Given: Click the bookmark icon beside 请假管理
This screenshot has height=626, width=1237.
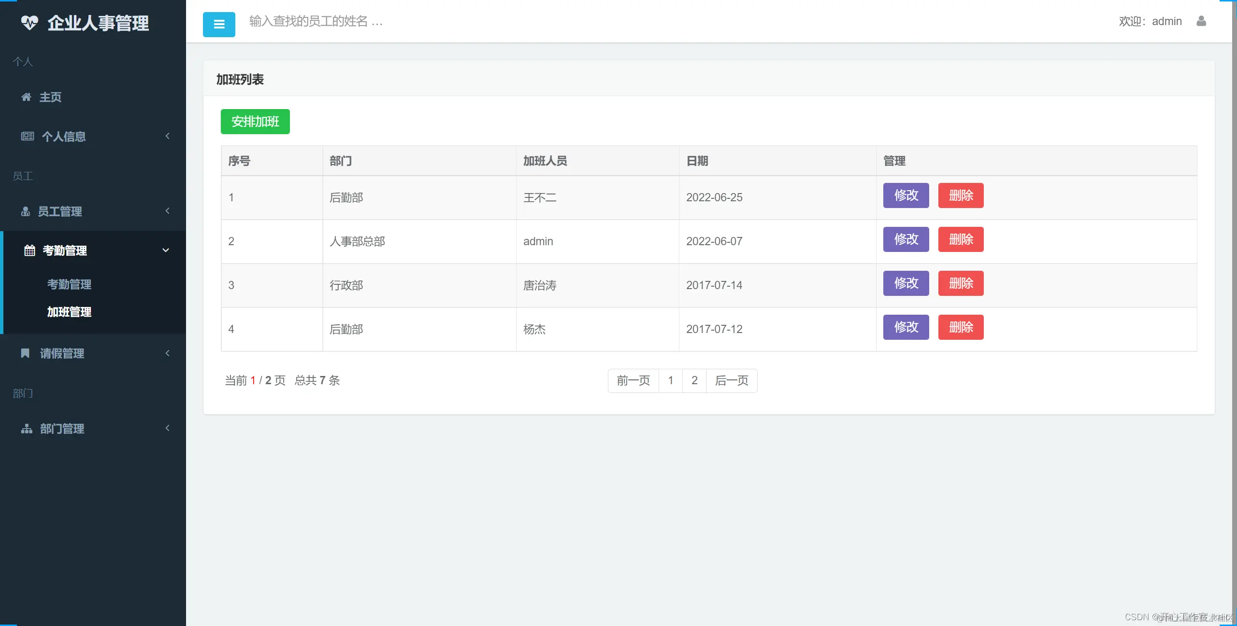Looking at the screenshot, I should [25, 353].
